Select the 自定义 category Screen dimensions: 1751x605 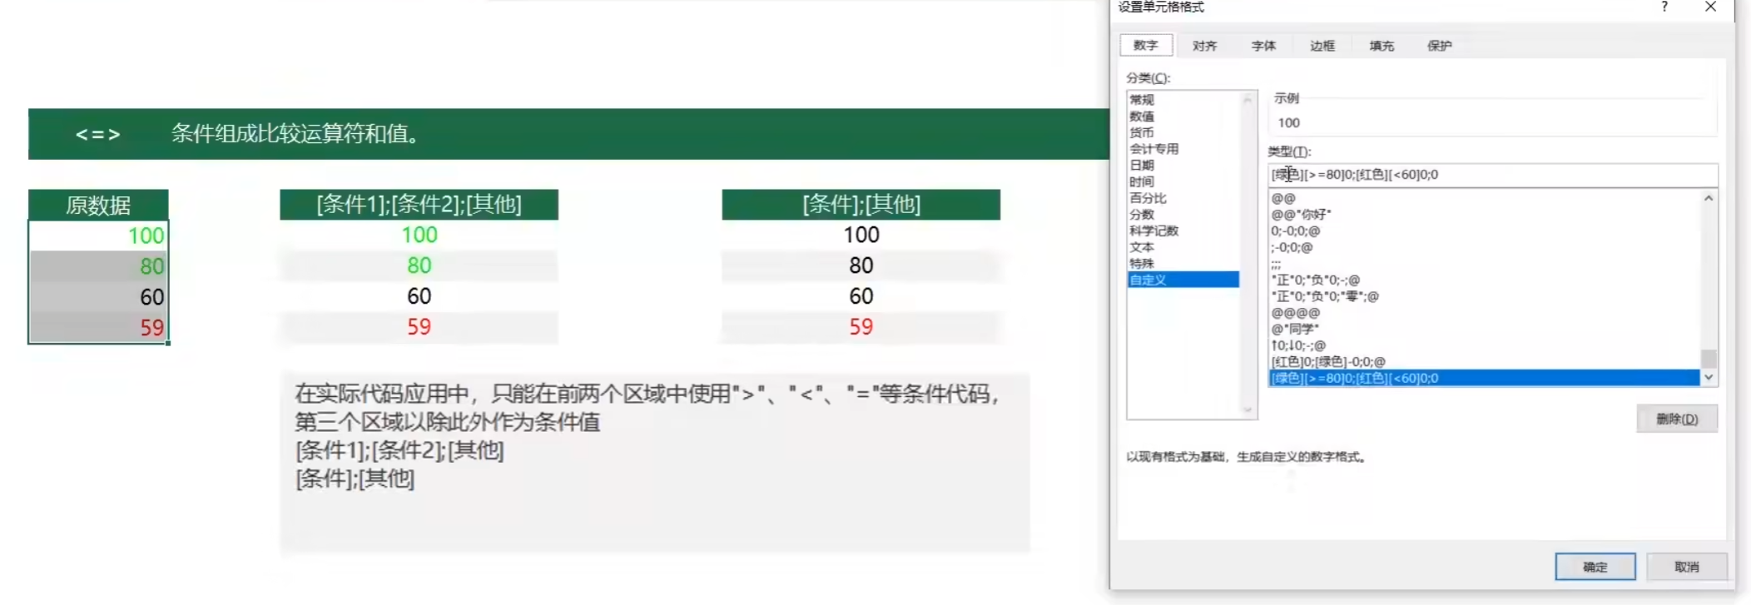1148,280
